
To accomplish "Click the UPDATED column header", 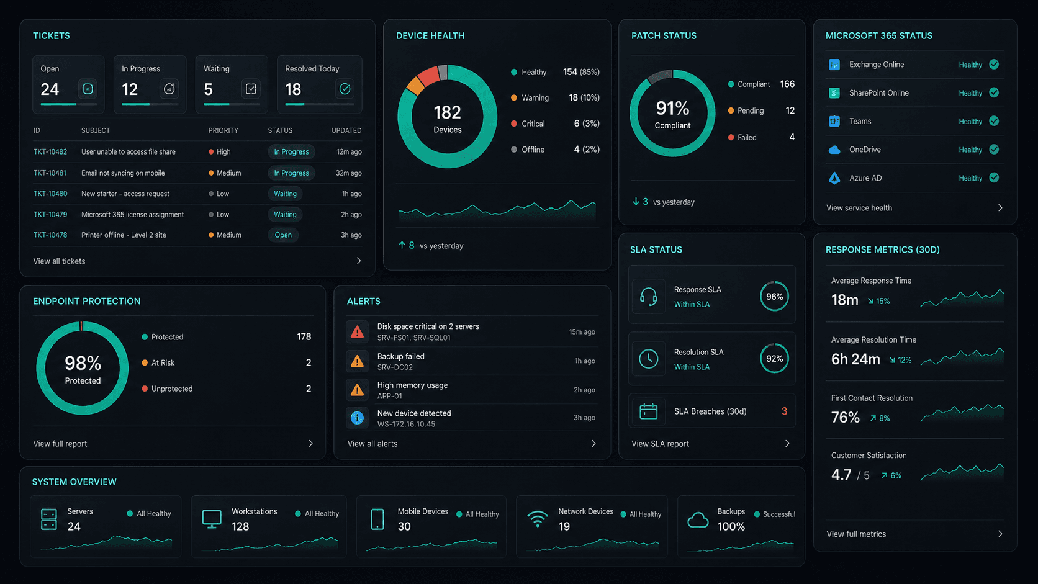I will coord(346,130).
